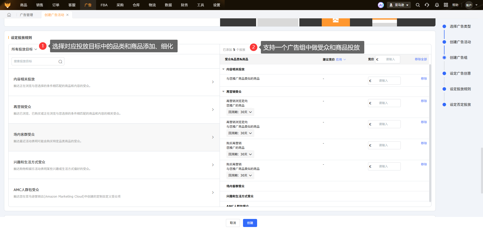
Task: Click 移除全部 link
Action: 421,59
